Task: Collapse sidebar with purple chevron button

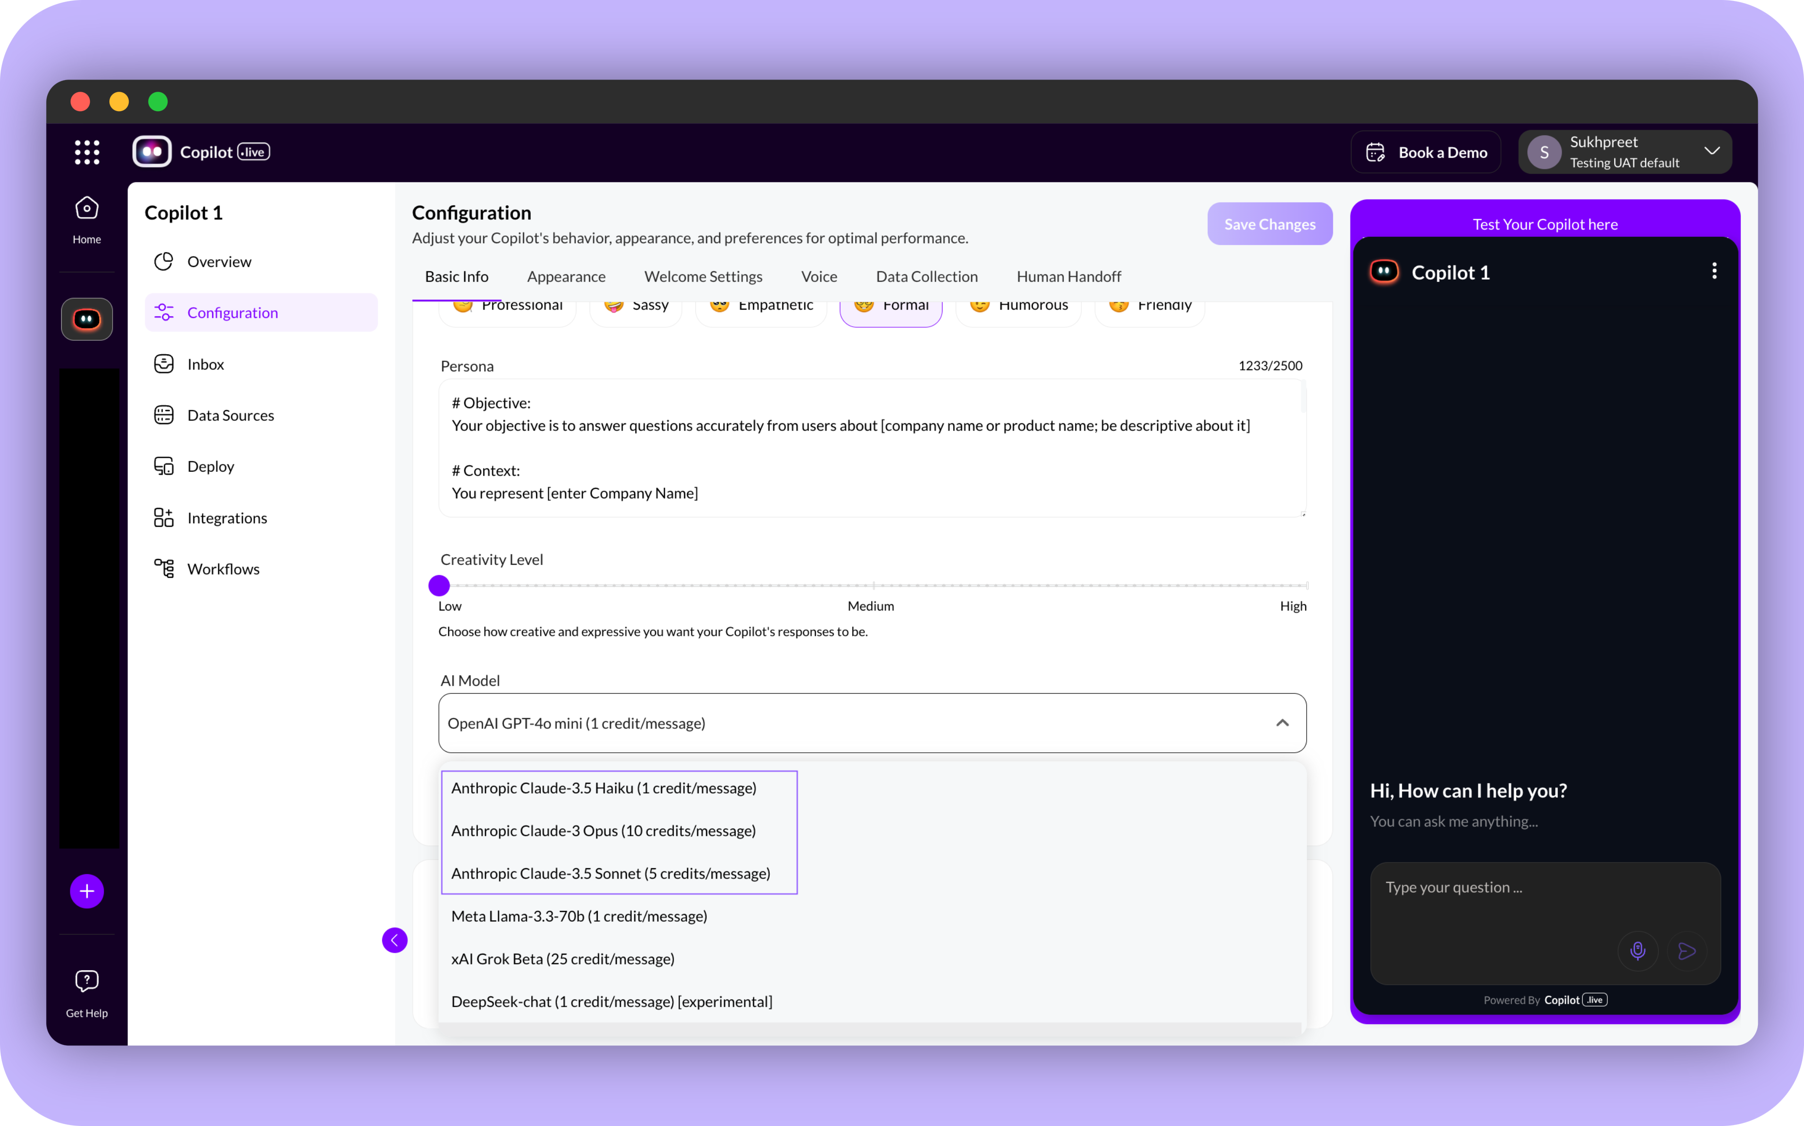Action: [394, 940]
